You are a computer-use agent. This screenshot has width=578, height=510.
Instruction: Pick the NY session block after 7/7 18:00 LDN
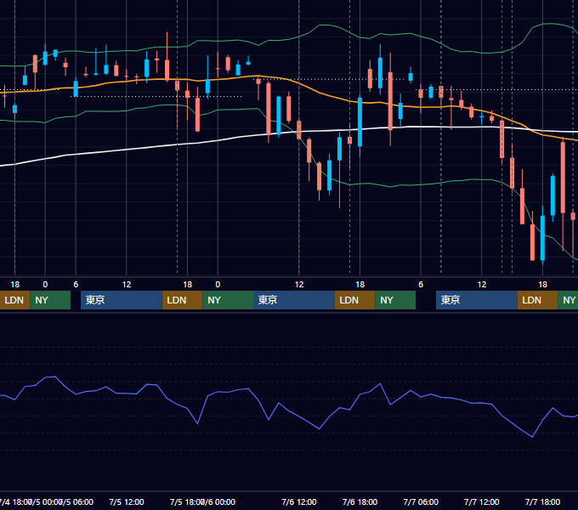click(x=568, y=300)
